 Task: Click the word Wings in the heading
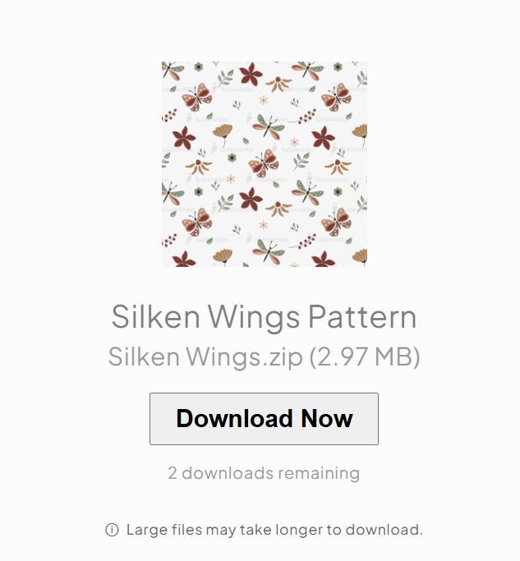coord(254,318)
